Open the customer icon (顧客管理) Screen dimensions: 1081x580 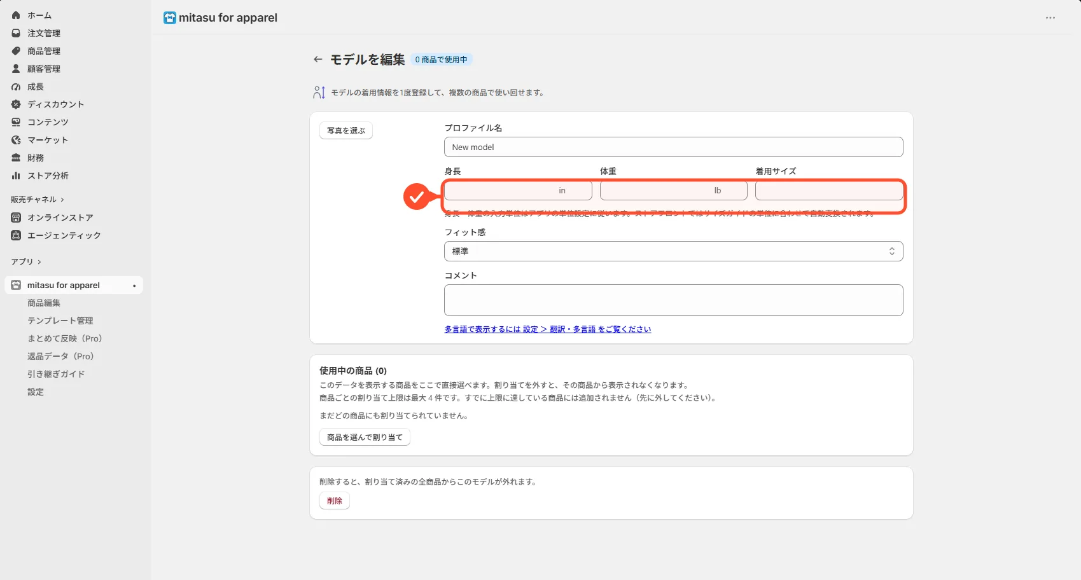[16, 69]
